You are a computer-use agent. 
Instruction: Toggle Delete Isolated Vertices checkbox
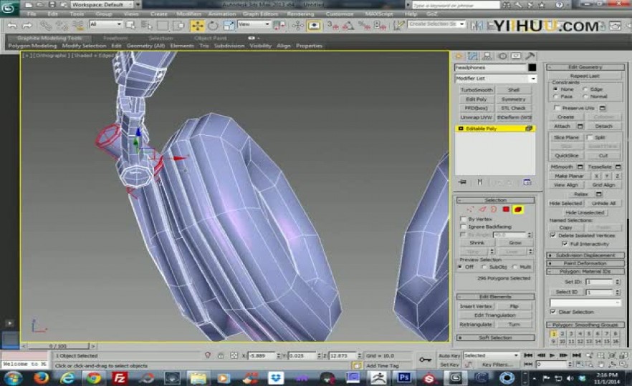[553, 236]
